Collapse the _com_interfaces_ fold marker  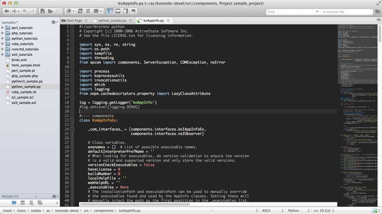(x=72, y=129)
